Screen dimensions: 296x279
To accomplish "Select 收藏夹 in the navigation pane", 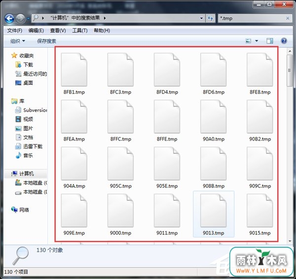I will [x=22, y=55].
